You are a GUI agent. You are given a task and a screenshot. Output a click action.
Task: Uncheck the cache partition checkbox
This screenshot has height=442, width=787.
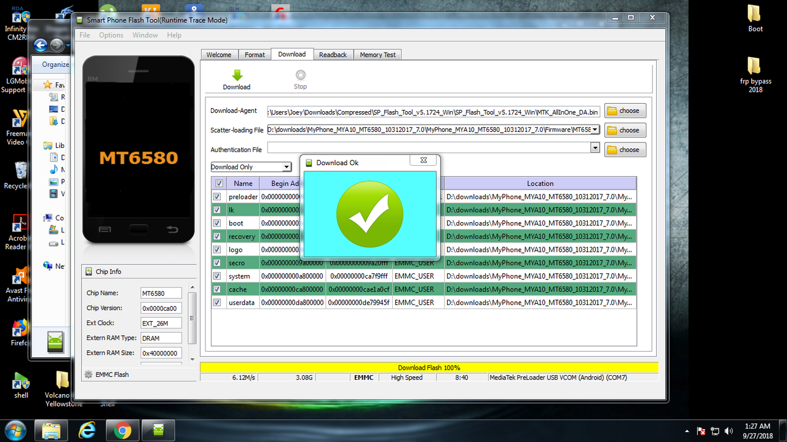[217, 289]
